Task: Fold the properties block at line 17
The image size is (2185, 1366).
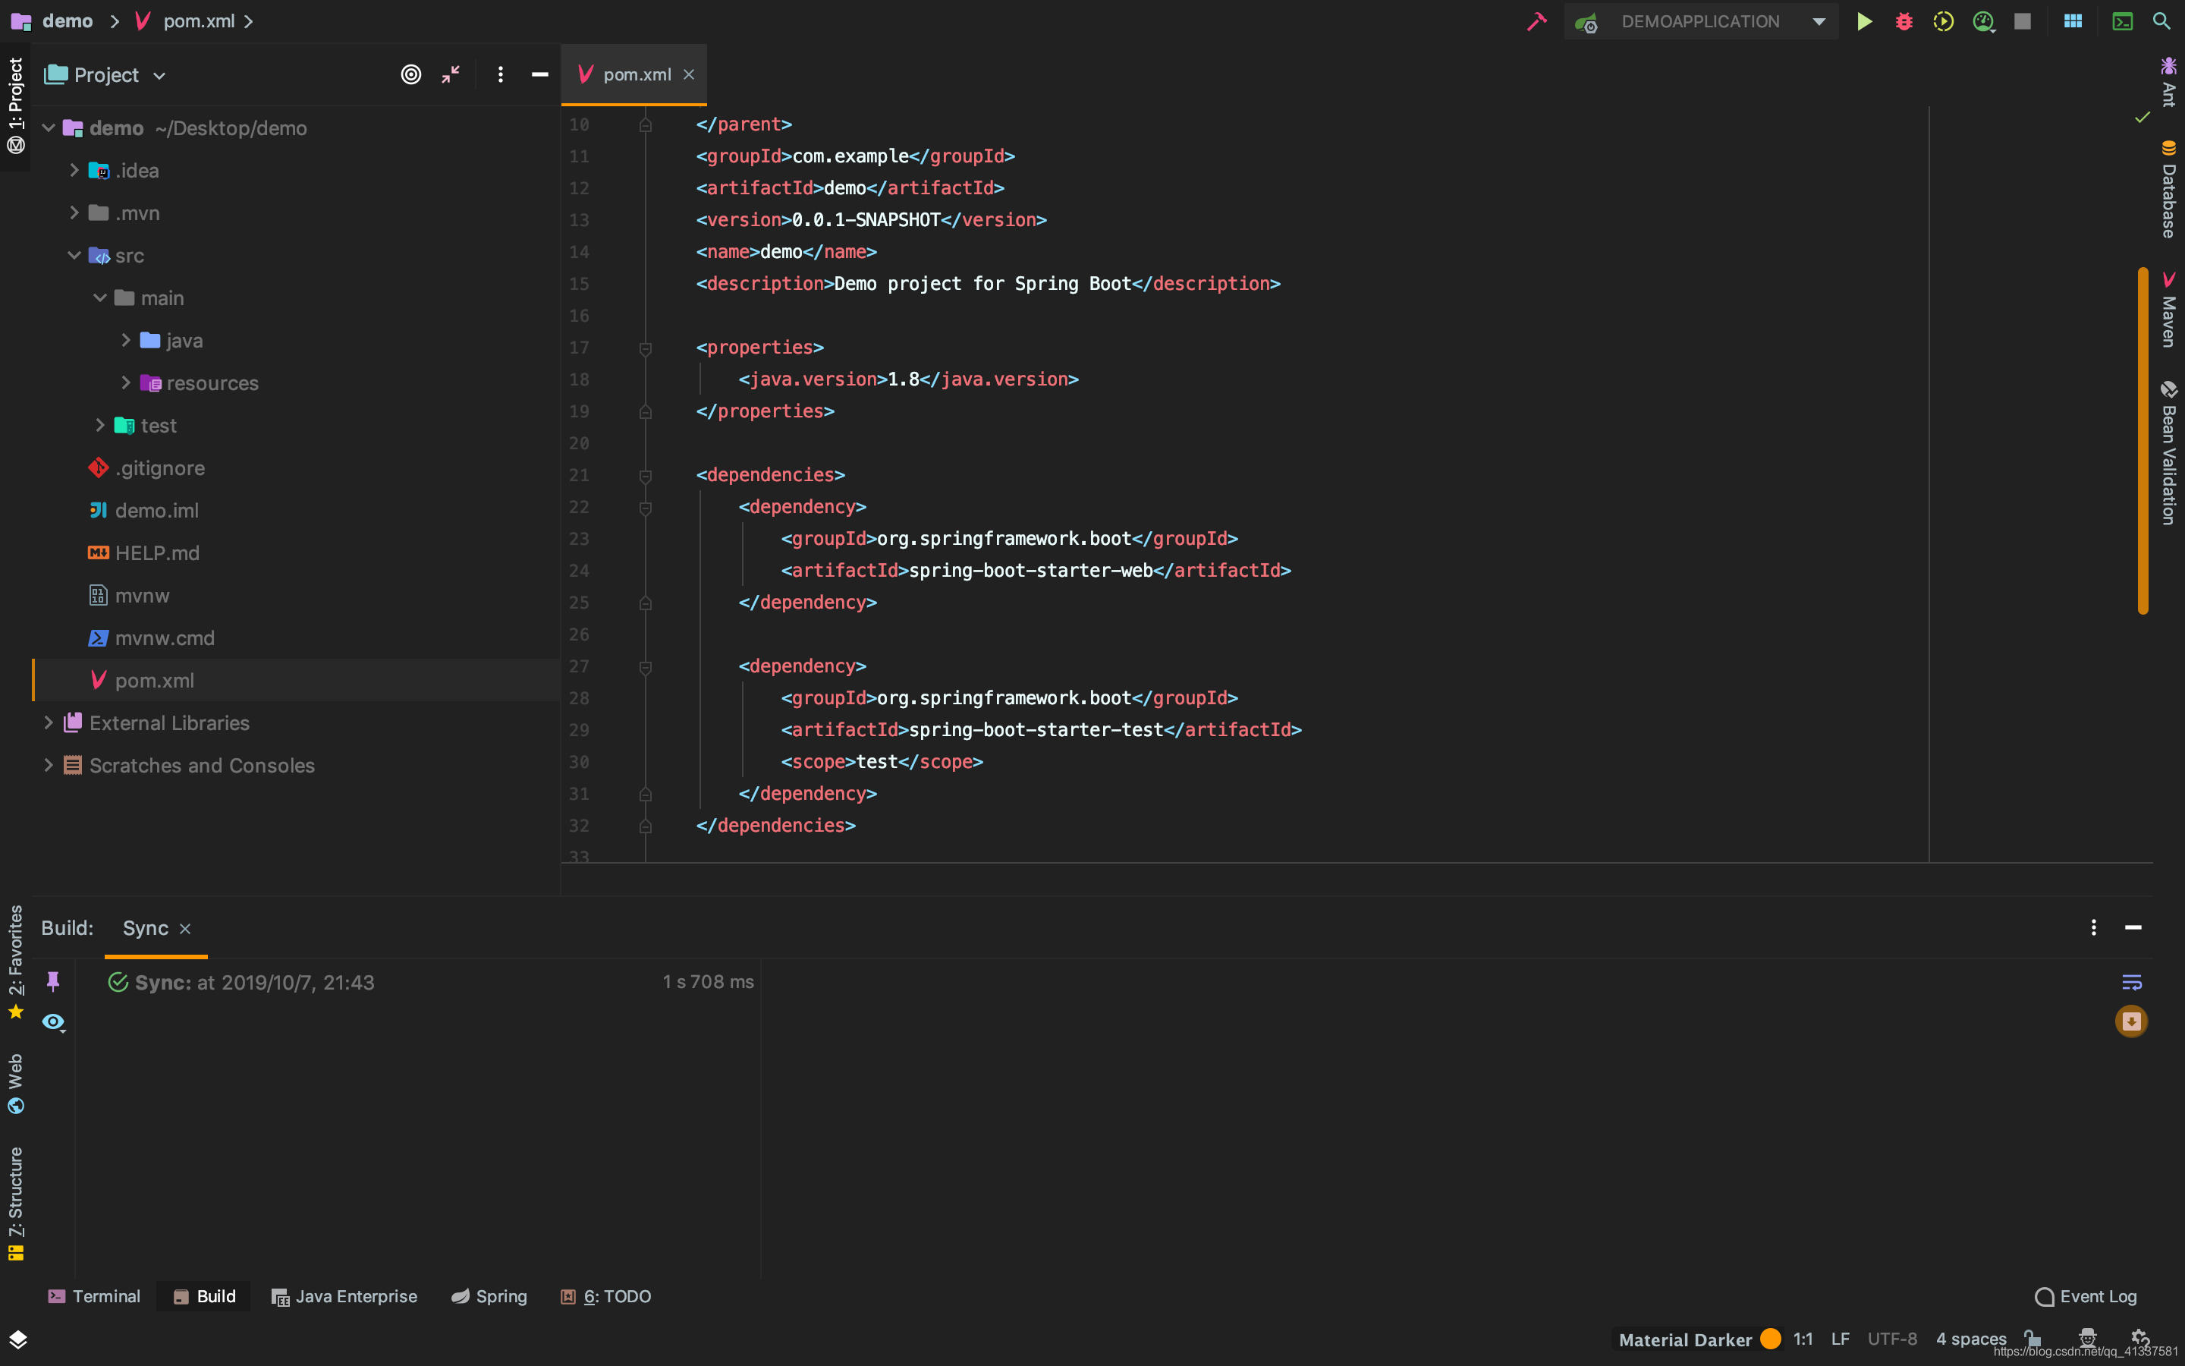Action: pyautogui.click(x=646, y=349)
